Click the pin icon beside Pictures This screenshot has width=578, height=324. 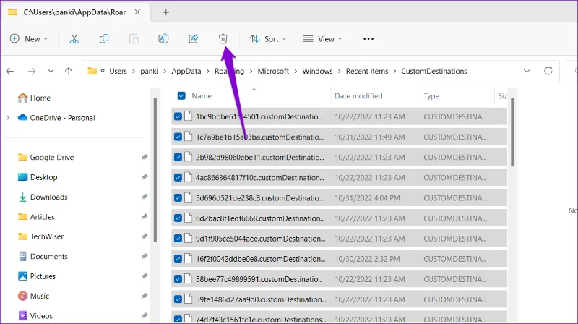tap(144, 276)
